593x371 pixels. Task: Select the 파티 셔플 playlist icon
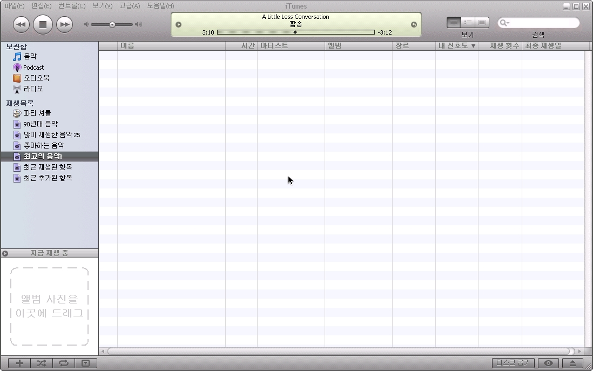point(17,113)
